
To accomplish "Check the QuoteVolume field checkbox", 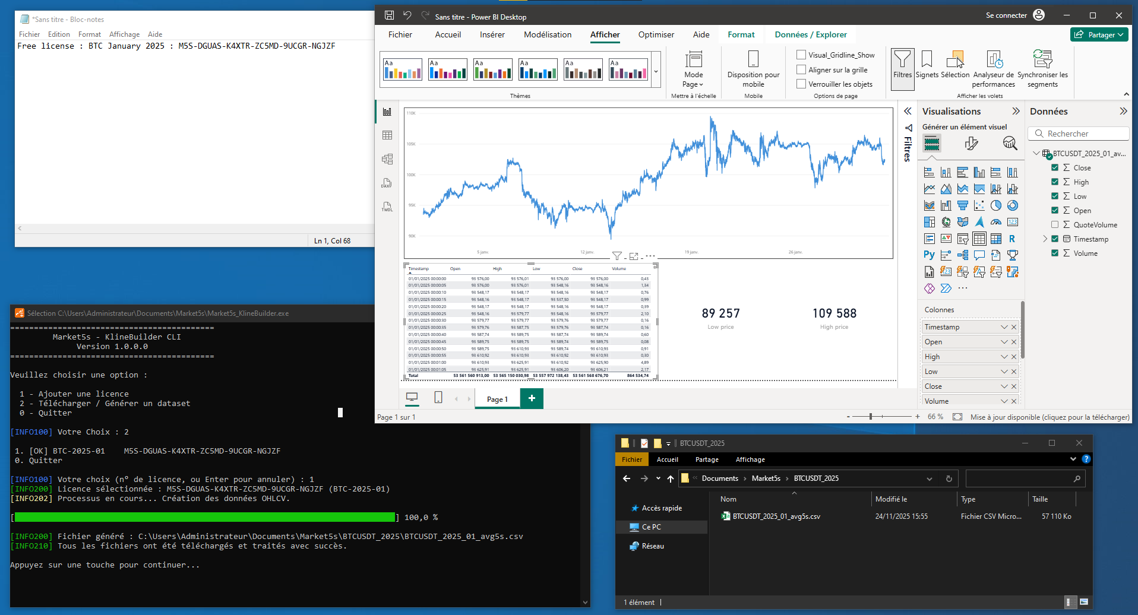I will coord(1055,224).
